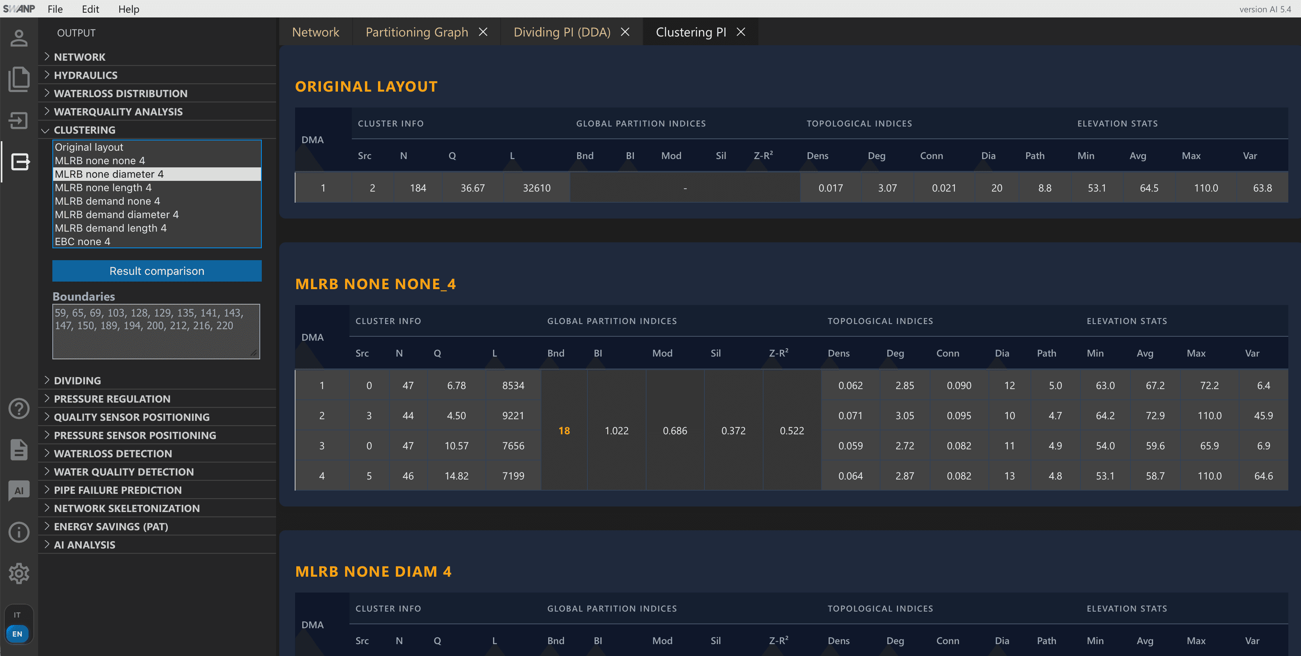
Task: Expand the PRESSURE REGULATION section
Action: point(157,399)
